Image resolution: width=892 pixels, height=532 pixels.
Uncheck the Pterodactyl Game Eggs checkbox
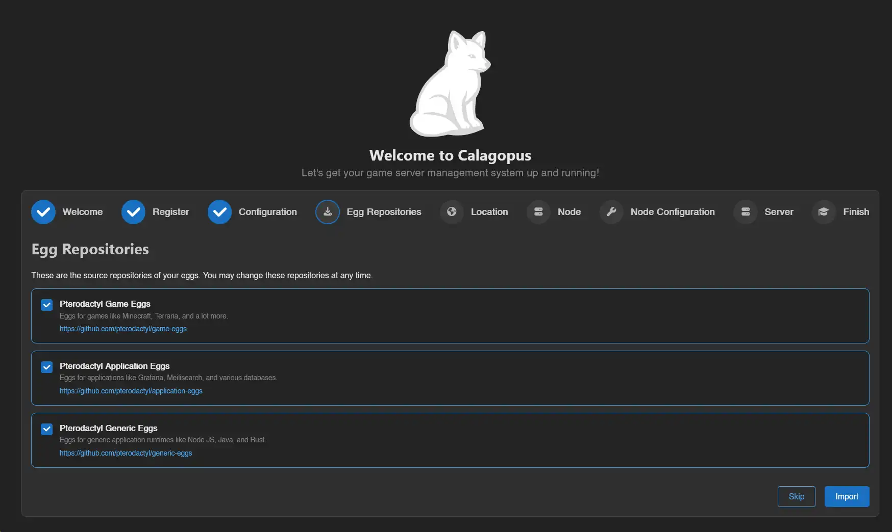[x=47, y=305]
